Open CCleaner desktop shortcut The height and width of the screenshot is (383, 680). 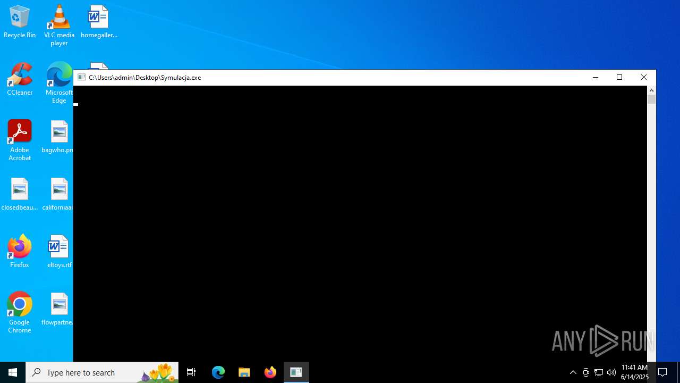tap(20, 80)
